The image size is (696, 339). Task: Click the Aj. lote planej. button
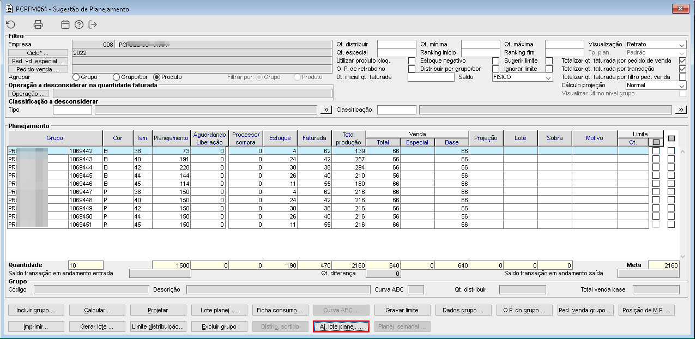[x=341, y=326]
